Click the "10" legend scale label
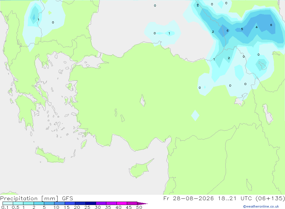Image resolution: width=285 pixels, height=209 pixels. click(x=56, y=207)
